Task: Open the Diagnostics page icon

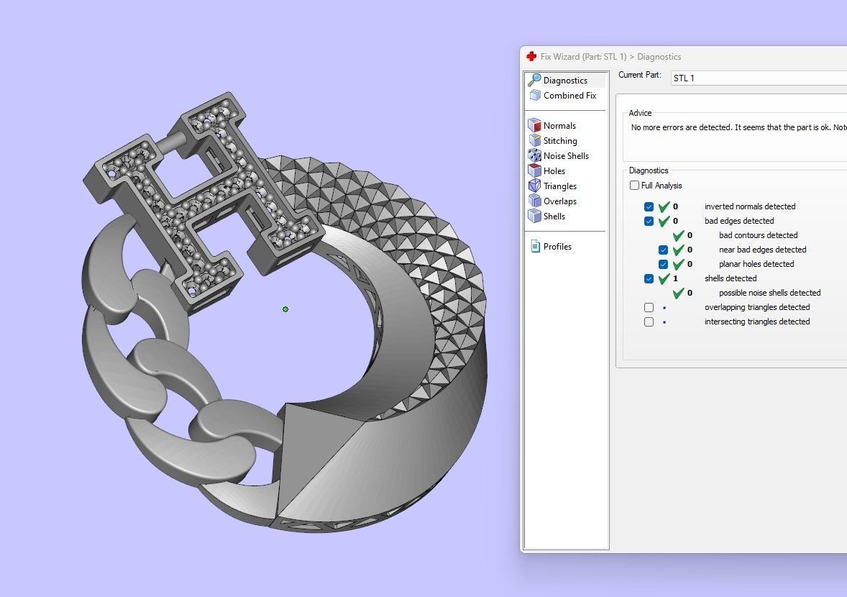Action: pyautogui.click(x=534, y=80)
